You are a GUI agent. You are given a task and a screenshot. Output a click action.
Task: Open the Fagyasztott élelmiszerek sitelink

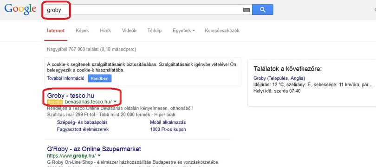point(83,129)
